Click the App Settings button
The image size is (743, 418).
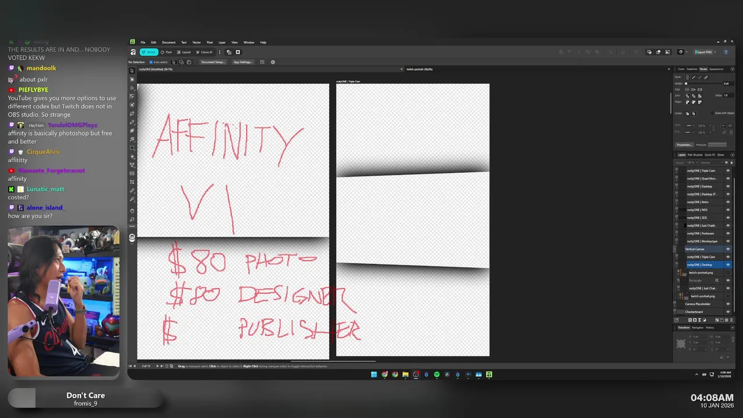(x=243, y=62)
